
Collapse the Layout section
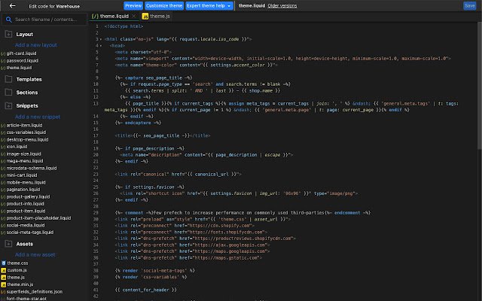coord(25,35)
